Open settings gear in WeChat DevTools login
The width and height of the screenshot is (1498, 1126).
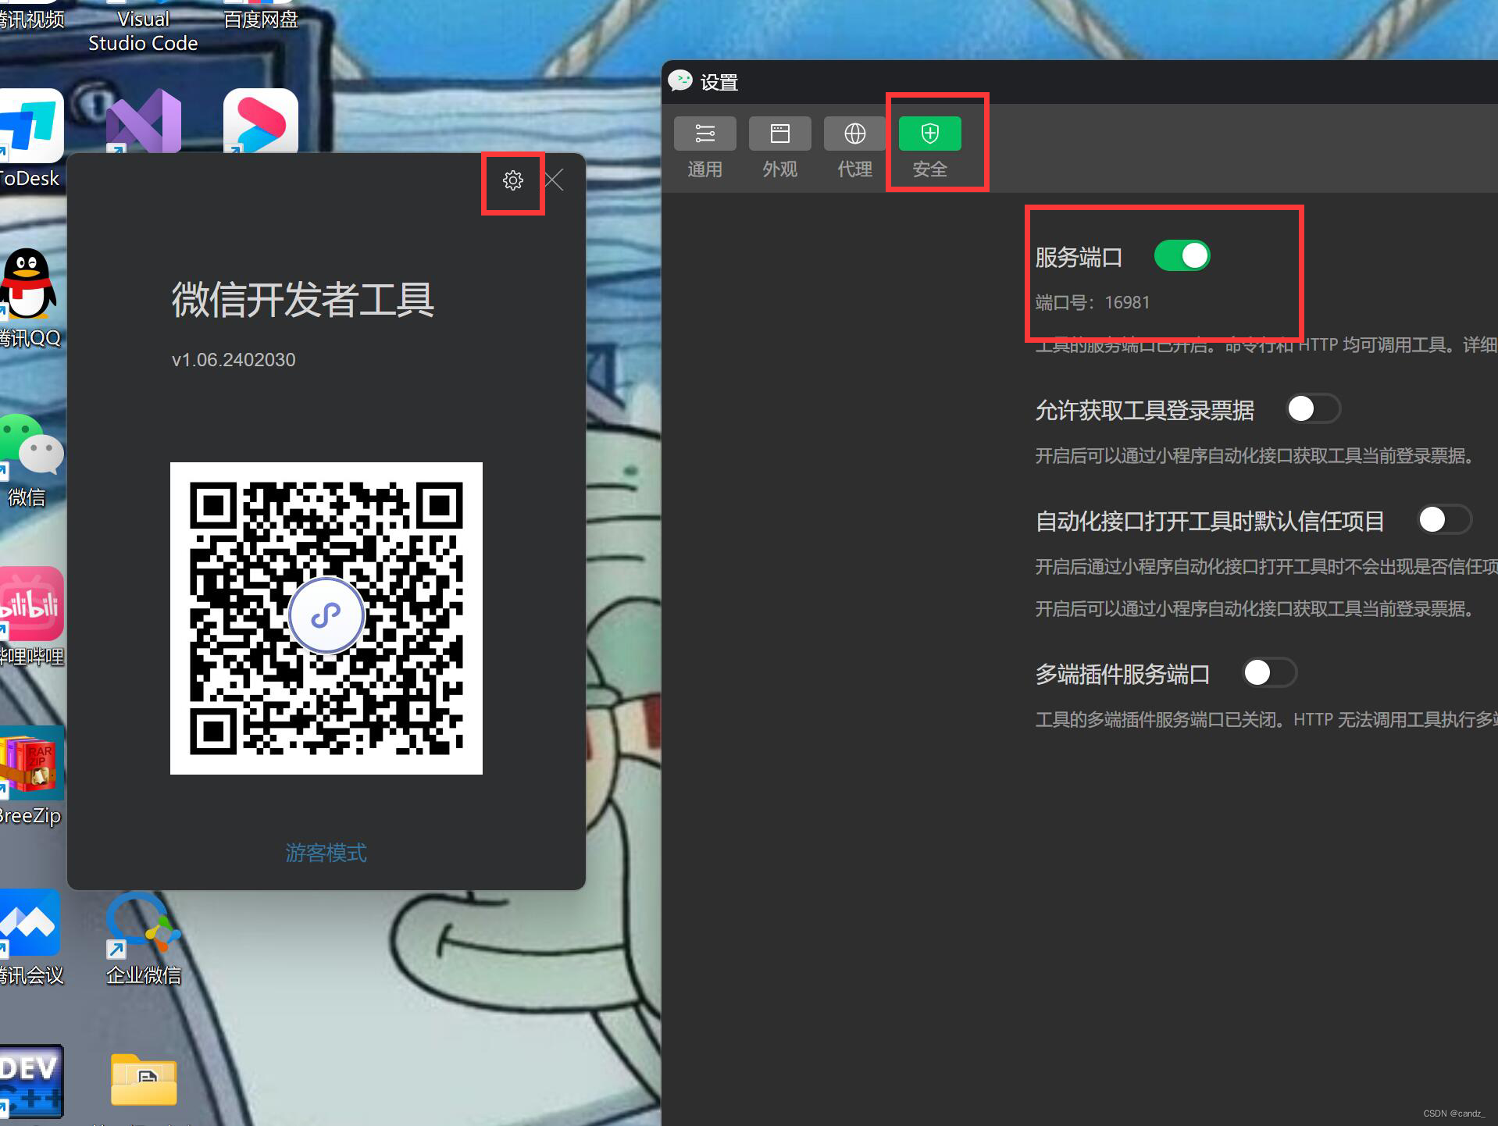[x=513, y=180]
